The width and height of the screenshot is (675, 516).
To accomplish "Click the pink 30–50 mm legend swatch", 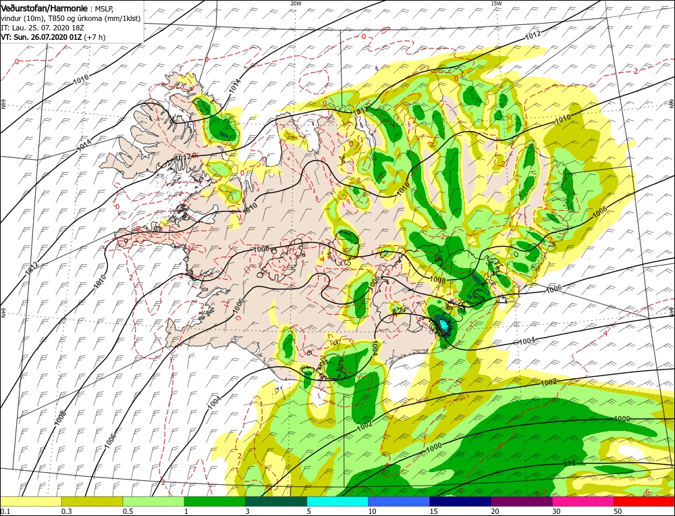I will pyautogui.click(x=583, y=501).
